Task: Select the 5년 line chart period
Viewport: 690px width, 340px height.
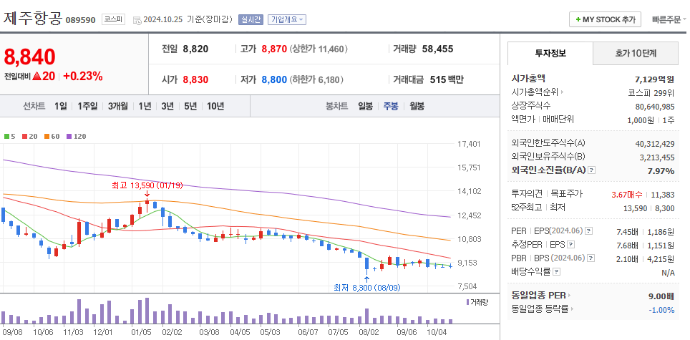Action: click(x=190, y=106)
